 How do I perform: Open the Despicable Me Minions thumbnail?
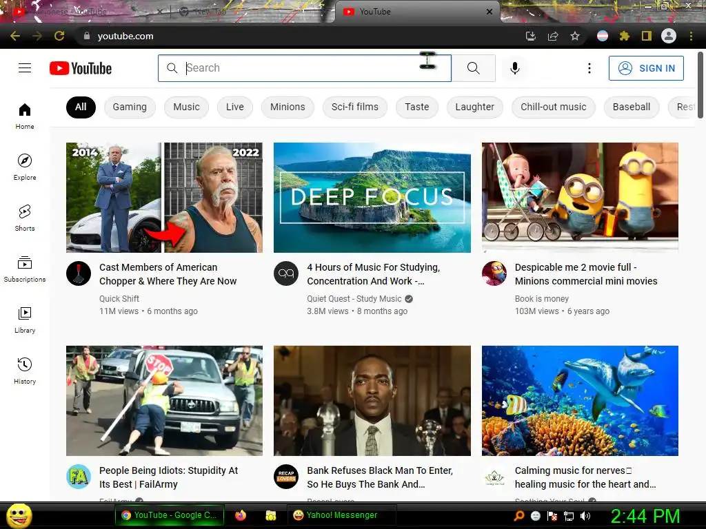[580, 198]
